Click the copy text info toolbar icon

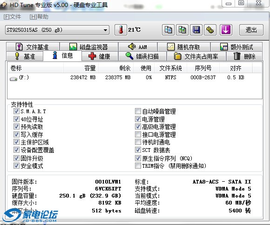[x=168, y=30]
